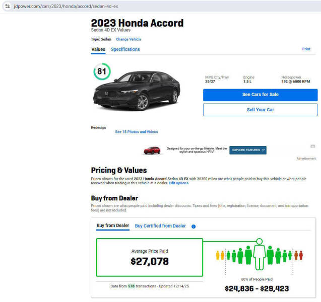Click the $24,836 - $29,423 price range
This screenshot has width=321, height=302.
point(256,289)
